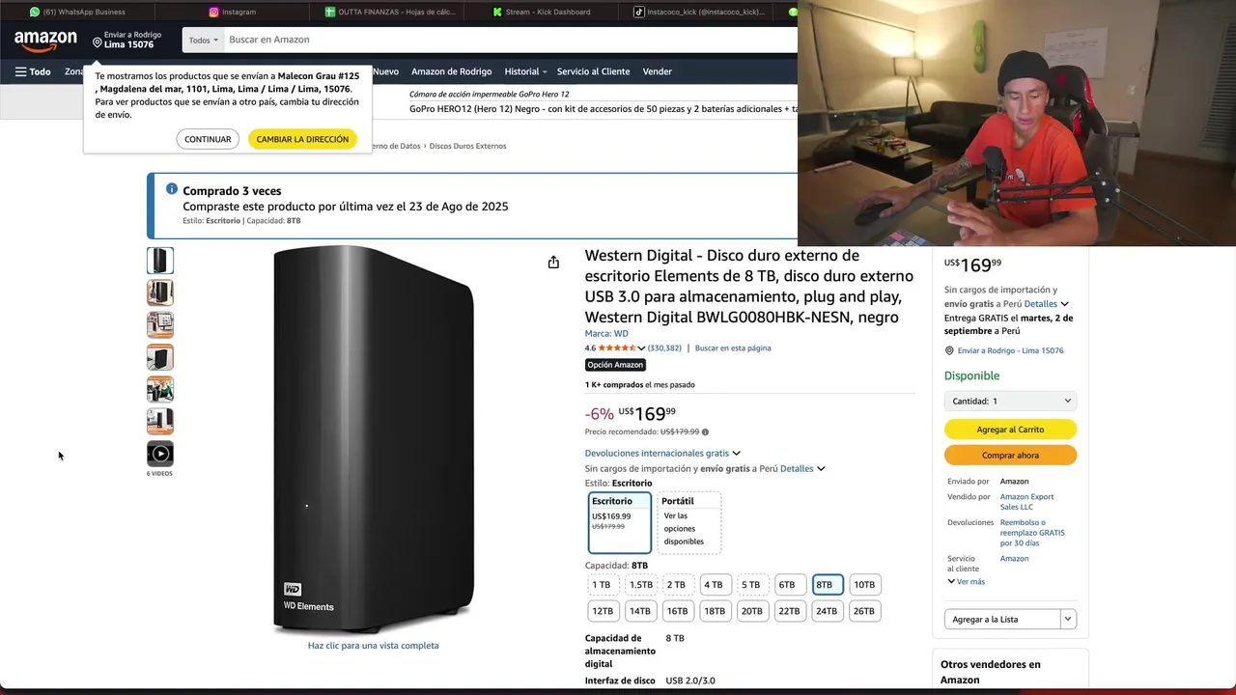Open the rating dropdown chevron beside stars
Image resolution: width=1236 pixels, height=695 pixels.
641,348
